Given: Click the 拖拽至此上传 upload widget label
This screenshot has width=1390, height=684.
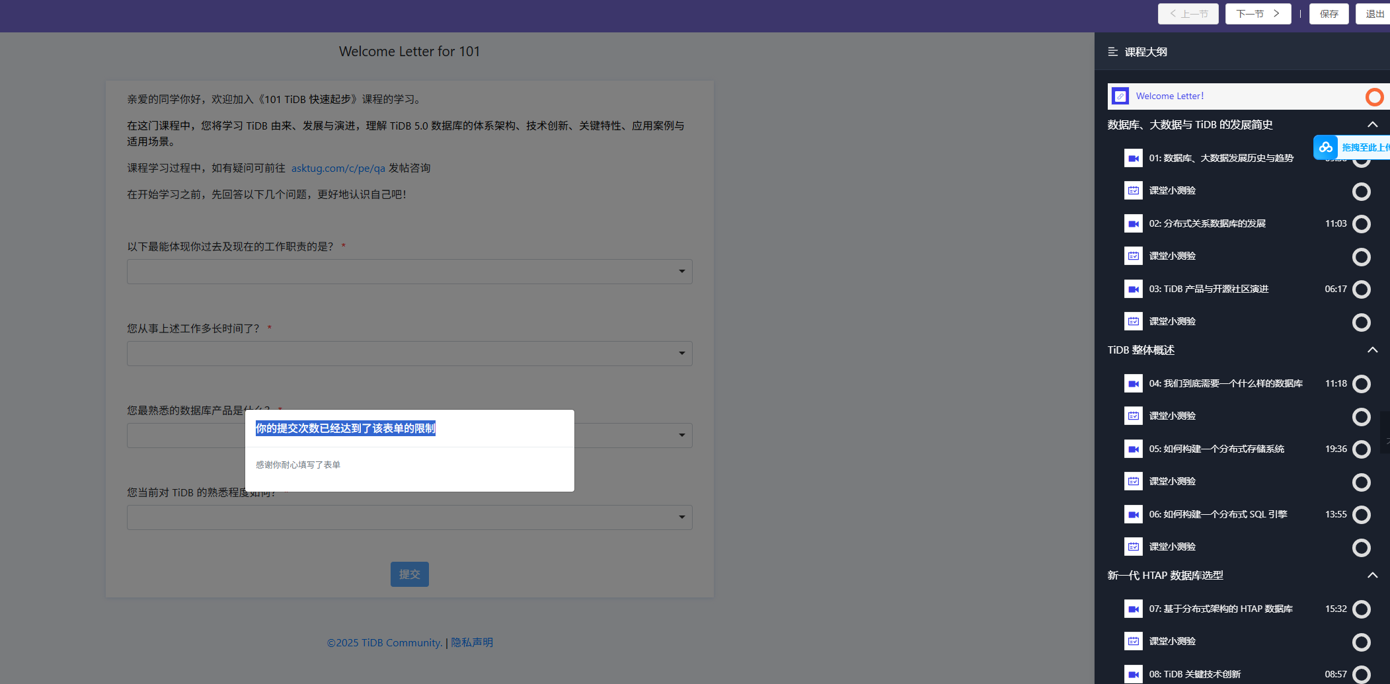Looking at the screenshot, I should pos(1366,147).
